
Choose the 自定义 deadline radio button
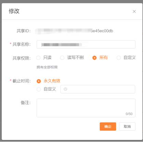click(39, 89)
